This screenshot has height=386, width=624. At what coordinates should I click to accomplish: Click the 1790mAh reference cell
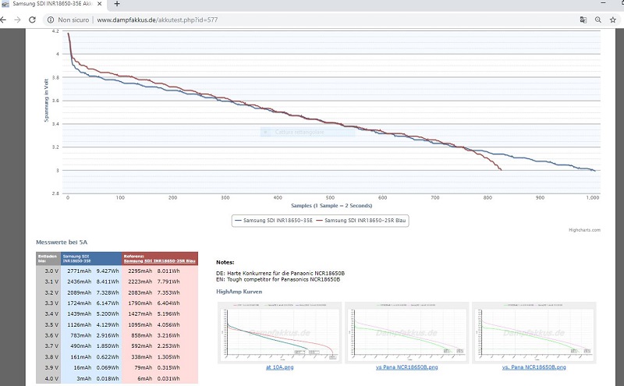tap(140, 303)
